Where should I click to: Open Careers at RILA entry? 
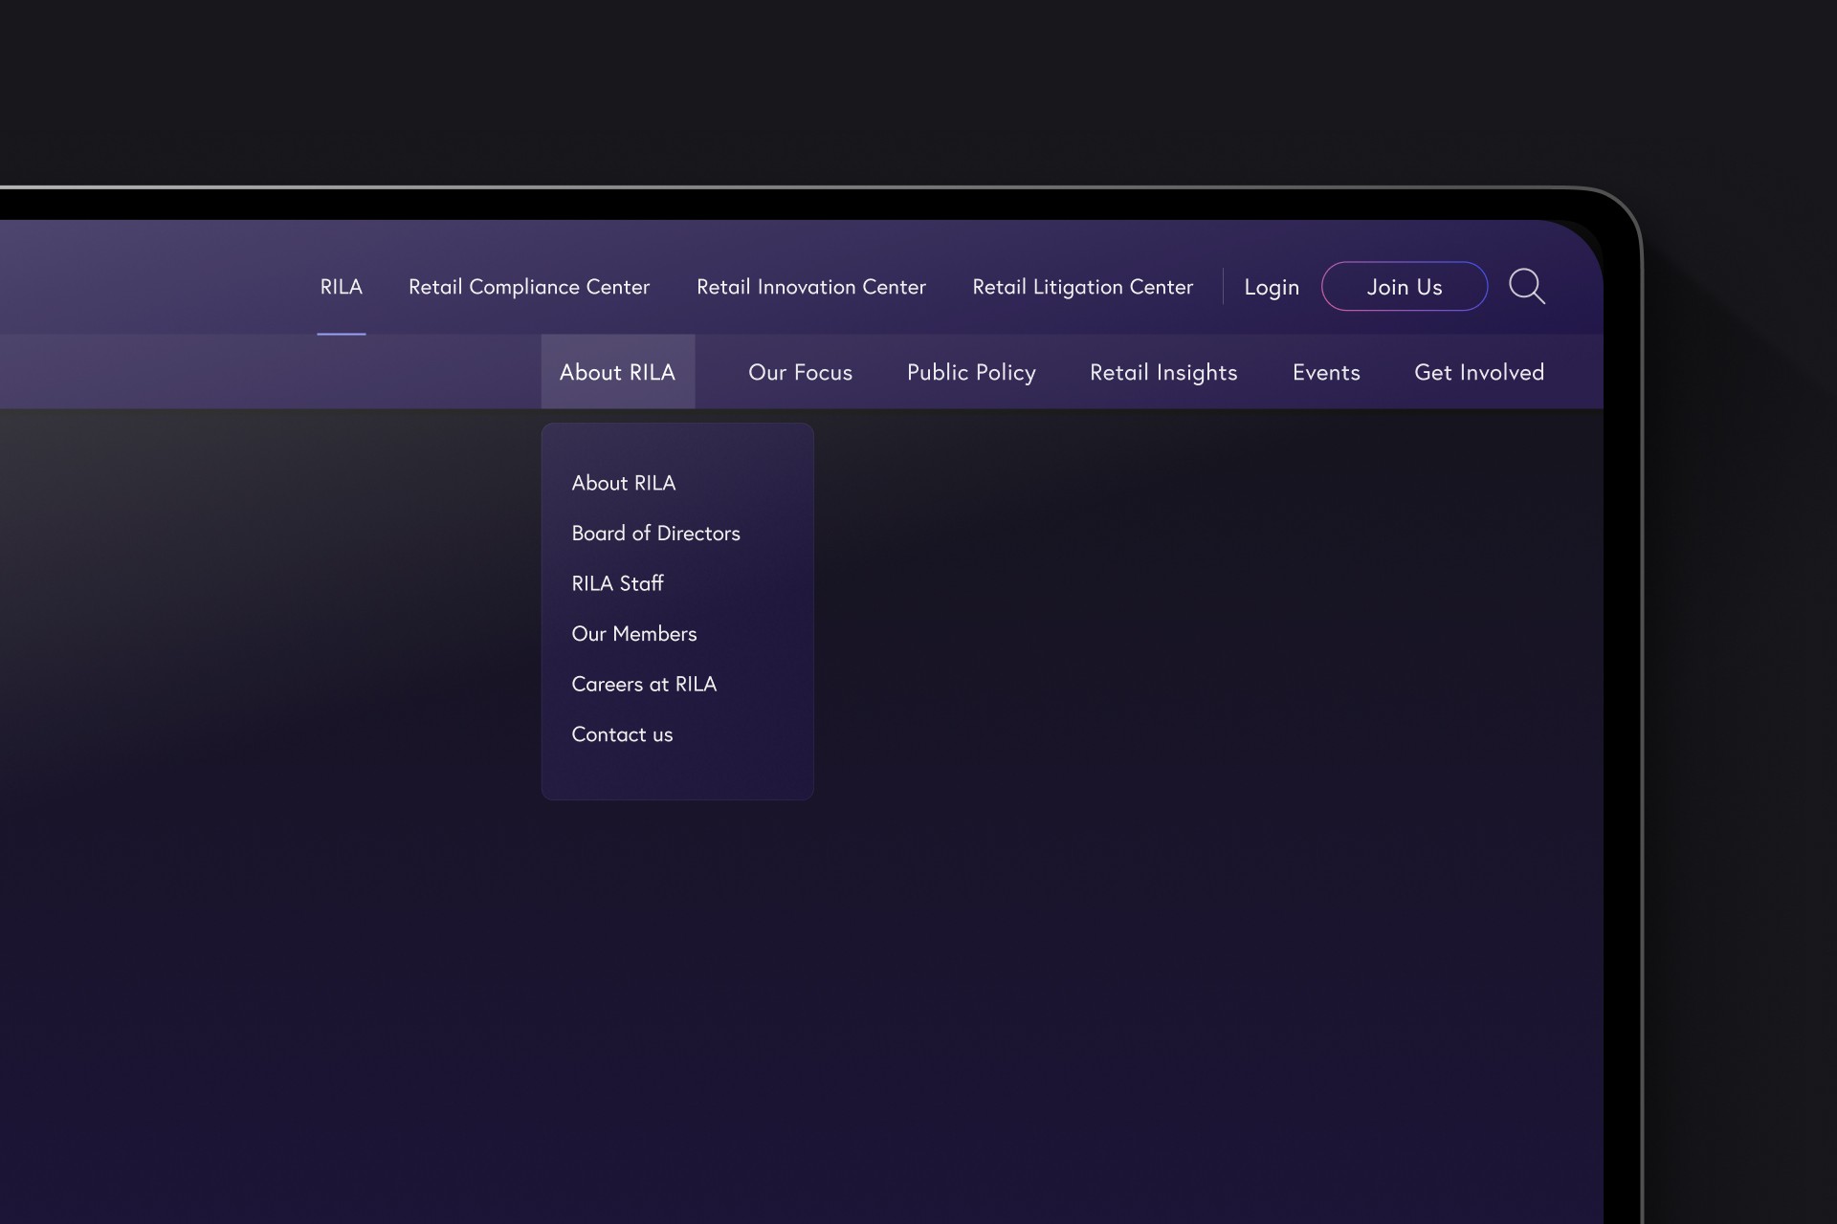click(643, 685)
